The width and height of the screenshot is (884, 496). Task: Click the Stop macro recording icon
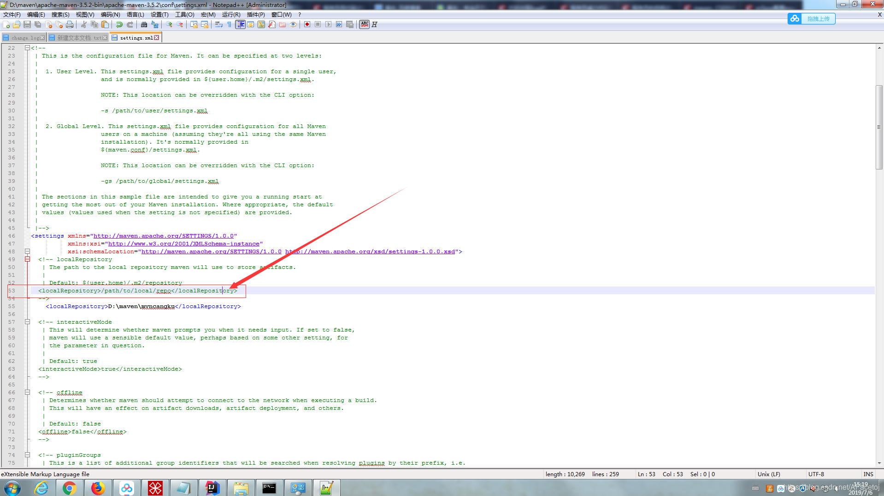tap(318, 24)
